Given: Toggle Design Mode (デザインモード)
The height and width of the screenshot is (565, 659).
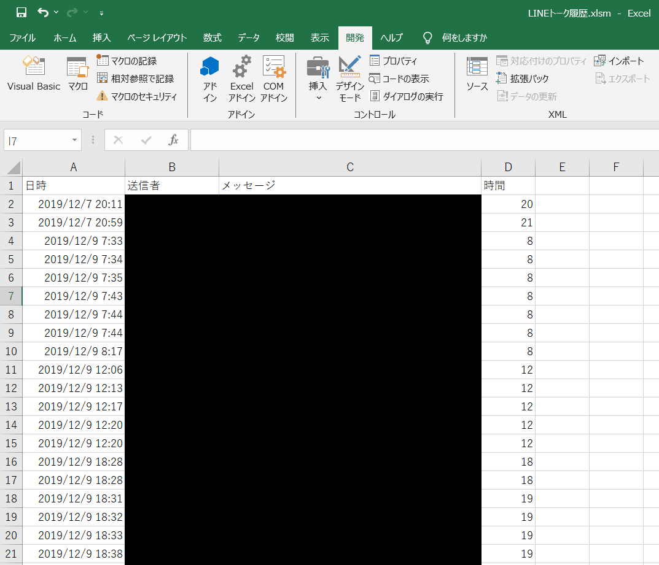Looking at the screenshot, I should coord(349,79).
